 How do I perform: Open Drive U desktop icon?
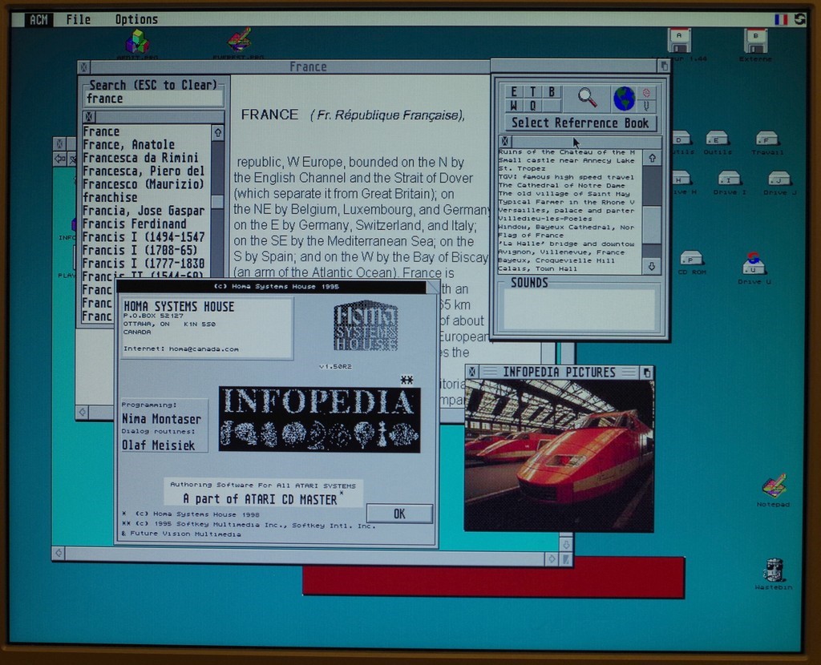click(754, 268)
